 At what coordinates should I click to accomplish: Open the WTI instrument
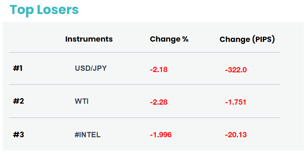point(82,101)
